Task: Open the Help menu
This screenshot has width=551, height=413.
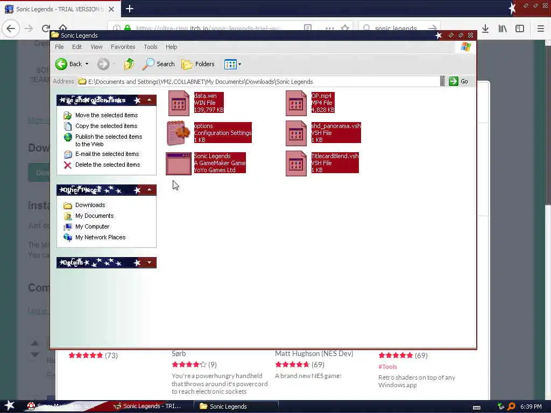Action: coord(171,47)
